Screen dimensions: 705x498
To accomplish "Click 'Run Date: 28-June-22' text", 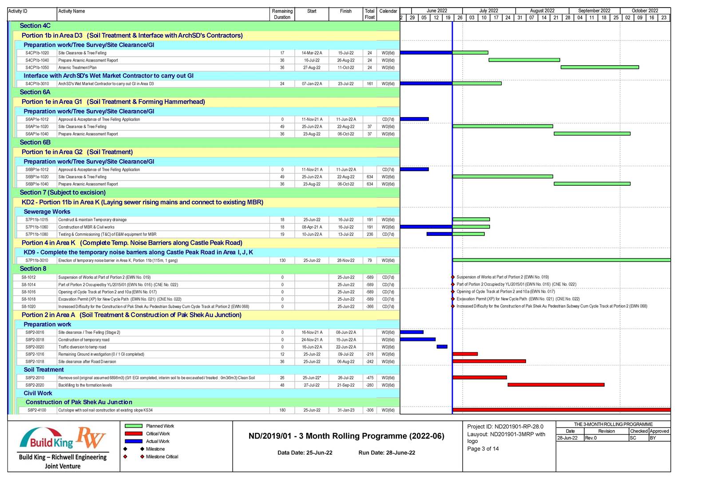I will [387, 453].
